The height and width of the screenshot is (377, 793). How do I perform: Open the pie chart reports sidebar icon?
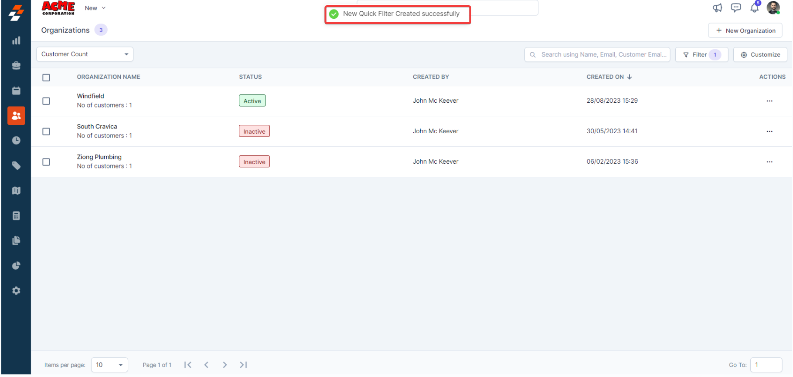point(16,266)
